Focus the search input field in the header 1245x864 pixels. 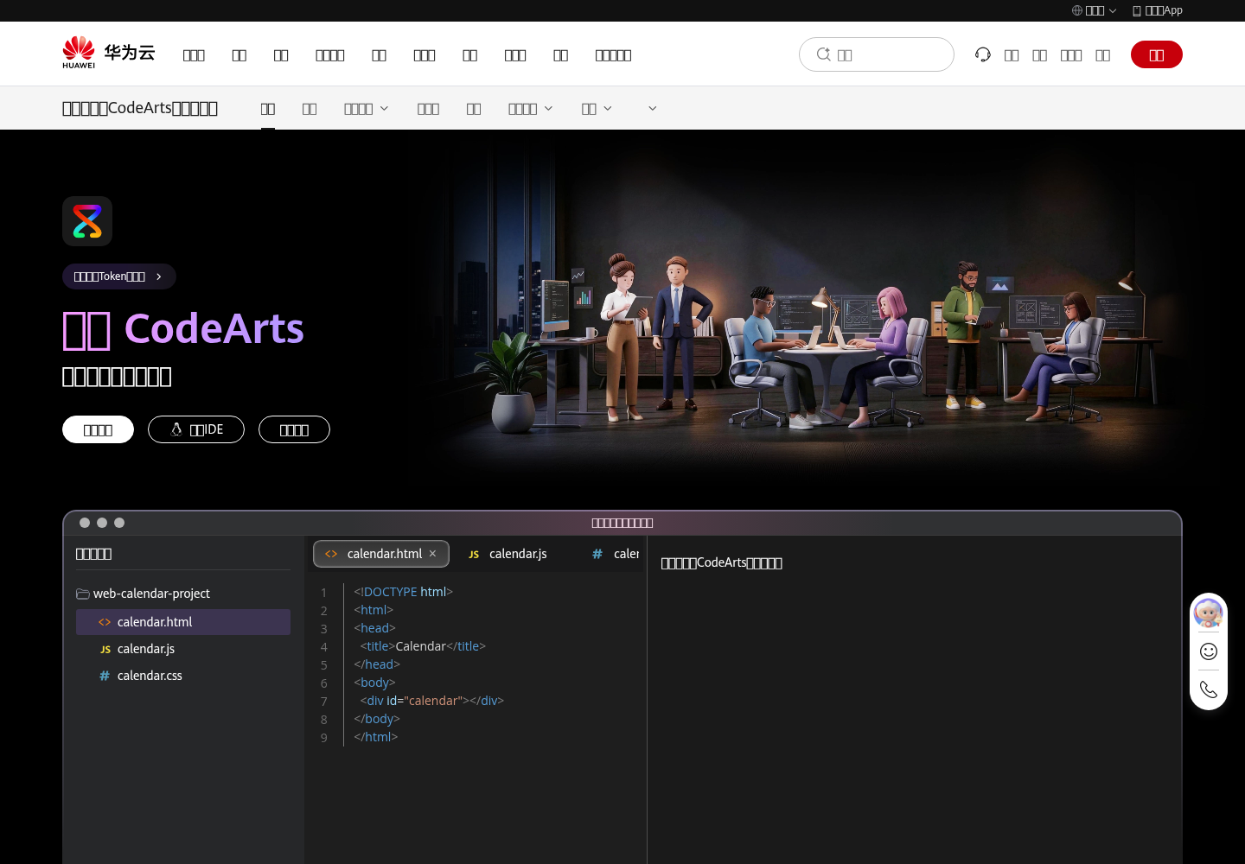[877, 54]
